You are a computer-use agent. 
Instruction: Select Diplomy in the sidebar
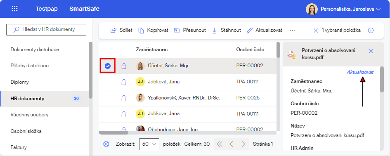[20, 82]
